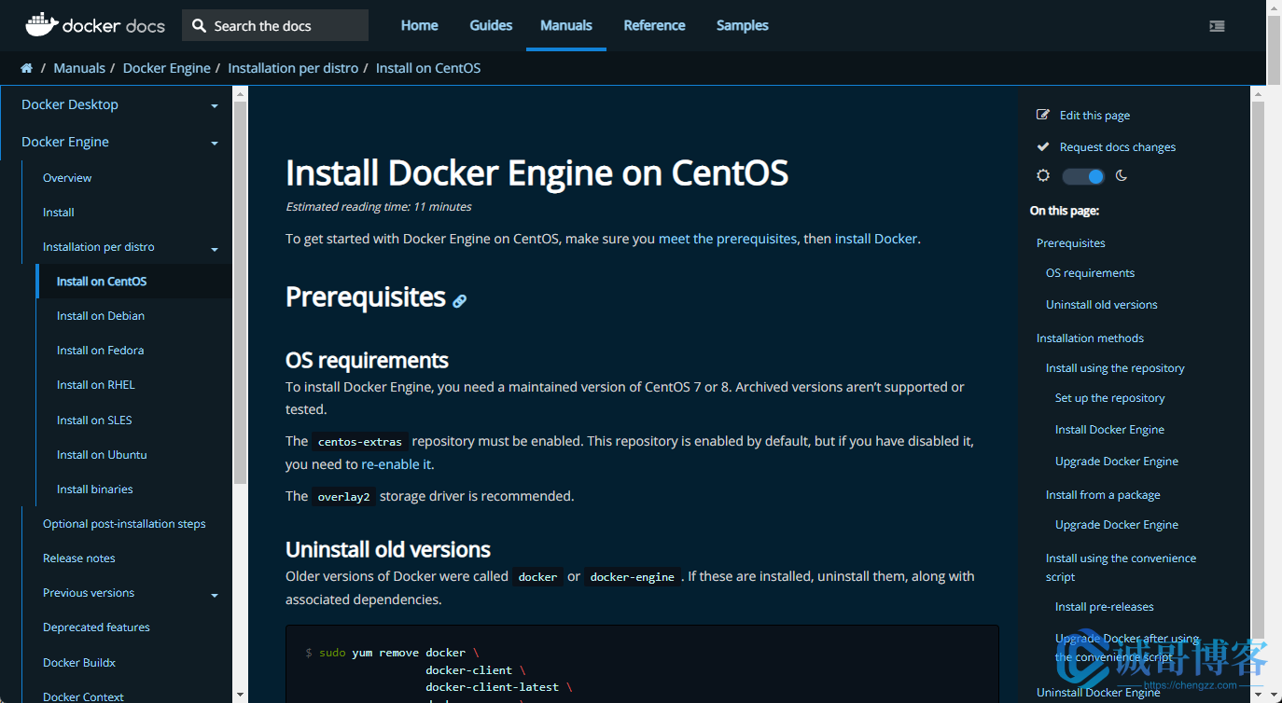The width and height of the screenshot is (1282, 703).
Task: Jump to Install pre-releases
Action: tap(1105, 607)
